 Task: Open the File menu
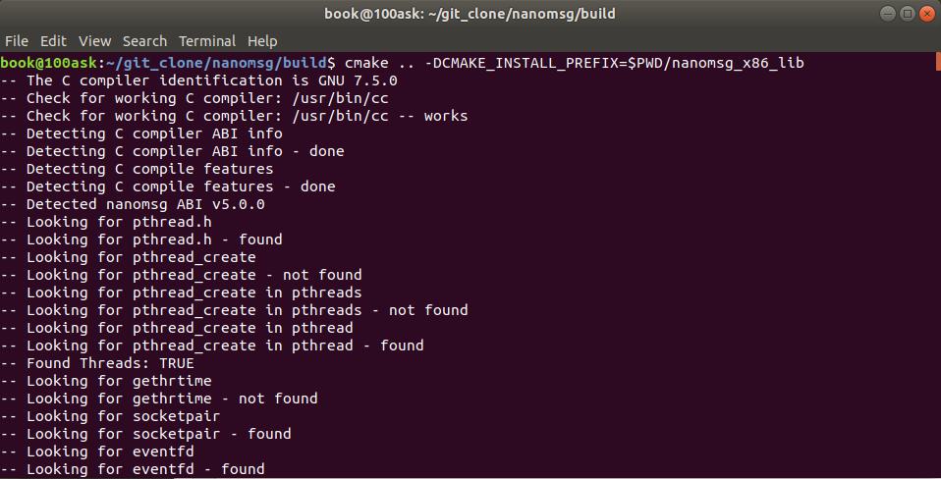pos(16,41)
